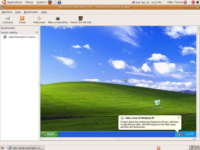This screenshot has height=150, width=200.
Task: Click the vertical scrollbar up arrow
Action: click(198, 27)
